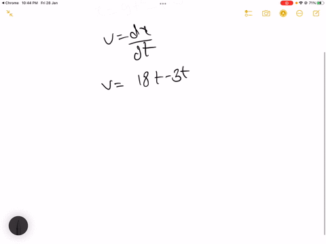Tap the Fri 28 Jan date text
326x244 pixels.
click(x=49, y=3)
